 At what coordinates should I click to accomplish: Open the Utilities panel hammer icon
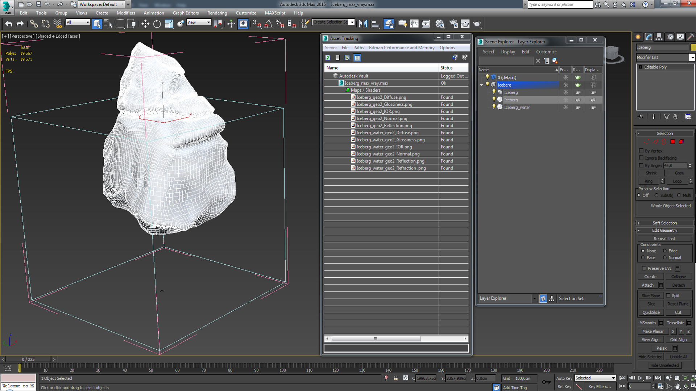click(x=691, y=37)
